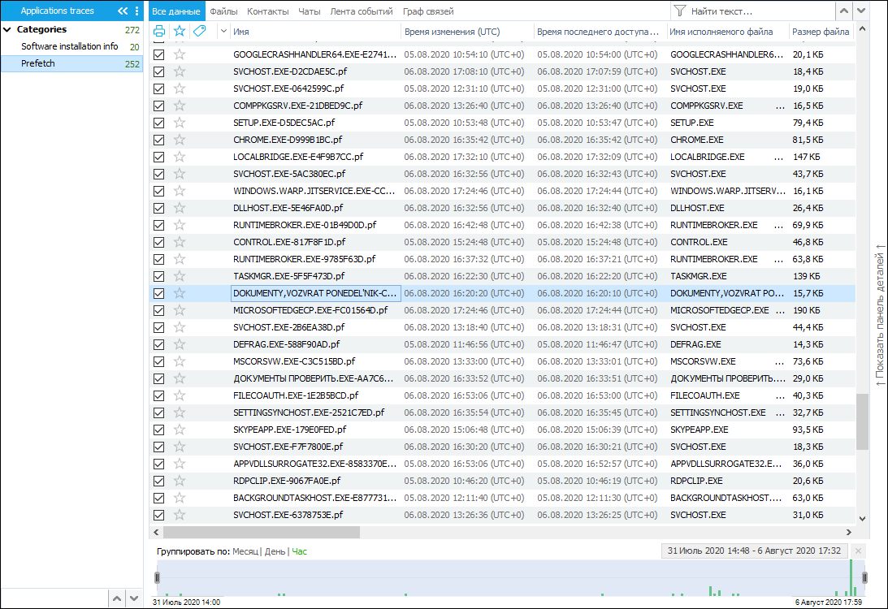Expand ellipsis in MSCORSVW.EXE executable cell

[x=780, y=361]
